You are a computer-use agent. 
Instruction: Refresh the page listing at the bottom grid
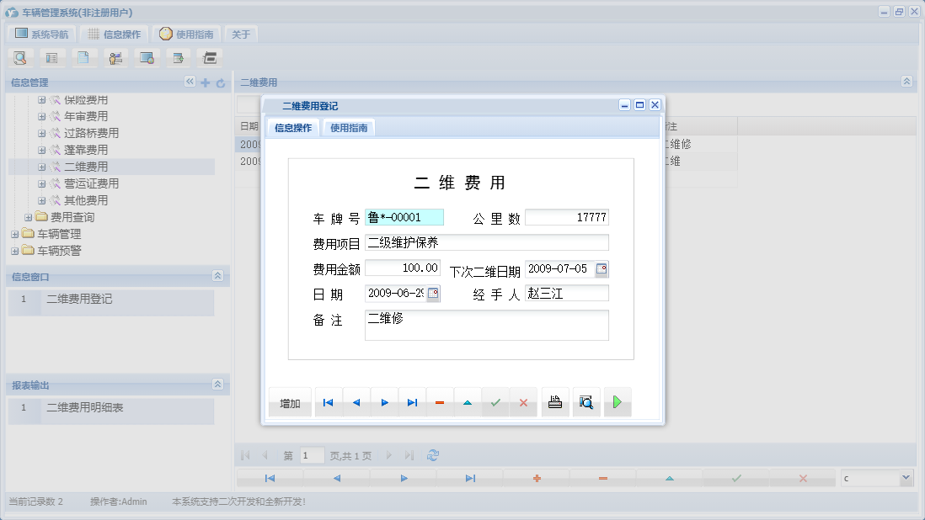pos(432,454)
